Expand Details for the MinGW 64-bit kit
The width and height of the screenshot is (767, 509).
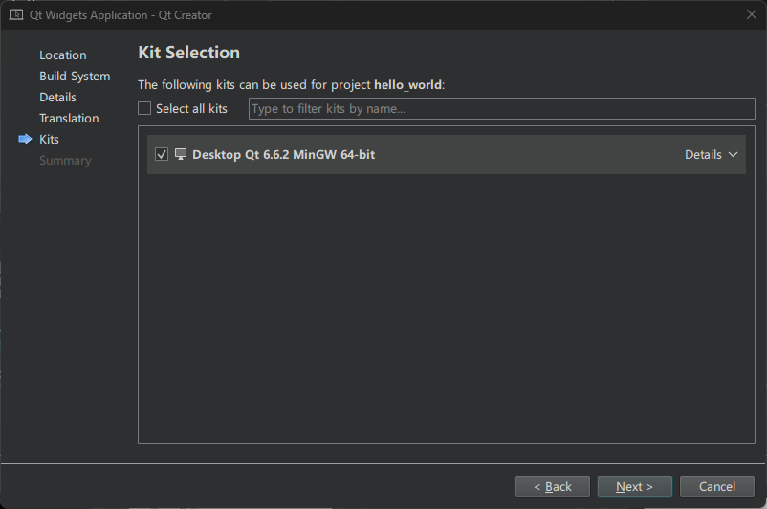click(x=704, y=154)
